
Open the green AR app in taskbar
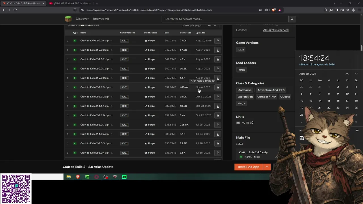pos(124,177)
